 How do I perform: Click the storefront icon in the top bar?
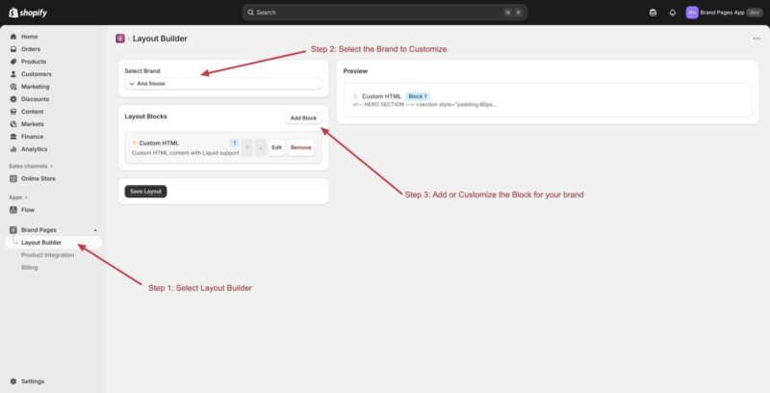[653, 13]
